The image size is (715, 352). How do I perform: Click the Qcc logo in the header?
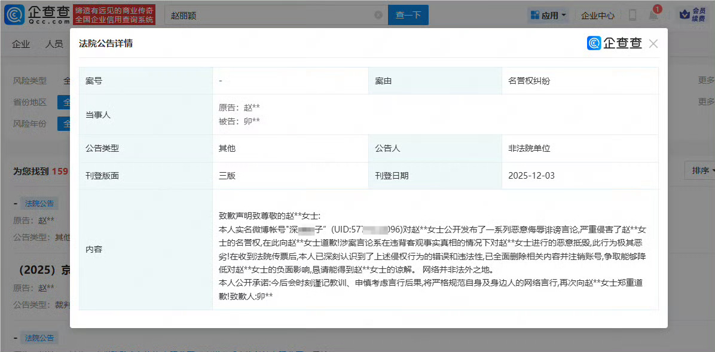tap(36, 15)
